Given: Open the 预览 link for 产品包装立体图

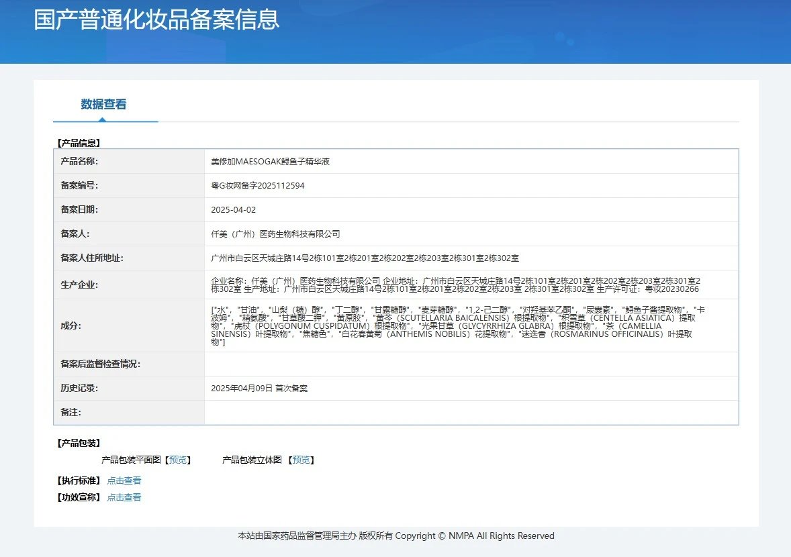Looking at the screenshot, I should click(301, 460).
